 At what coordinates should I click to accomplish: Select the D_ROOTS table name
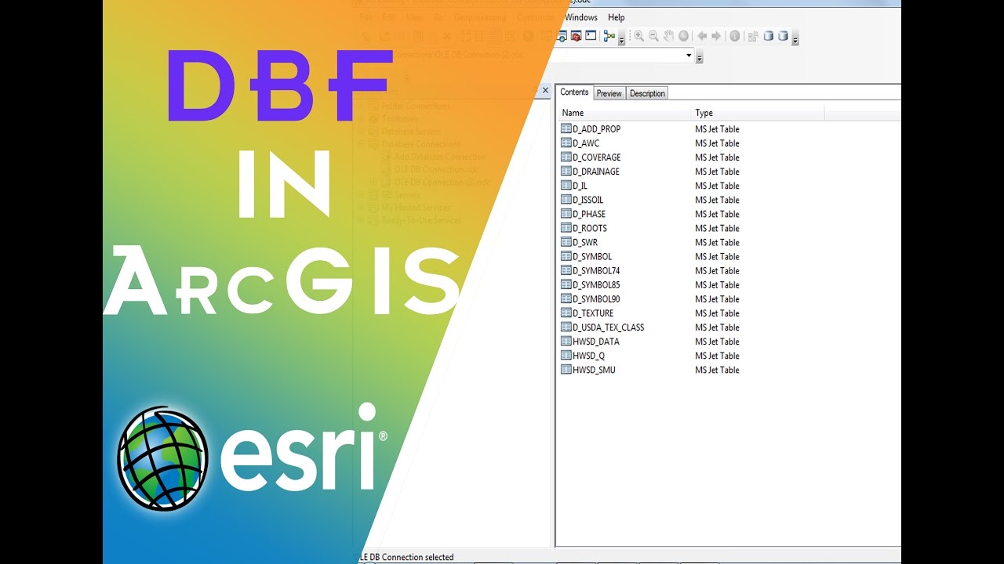tap(590, 228)
